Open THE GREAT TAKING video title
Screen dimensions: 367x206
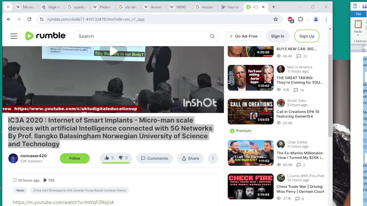[300, 80]
